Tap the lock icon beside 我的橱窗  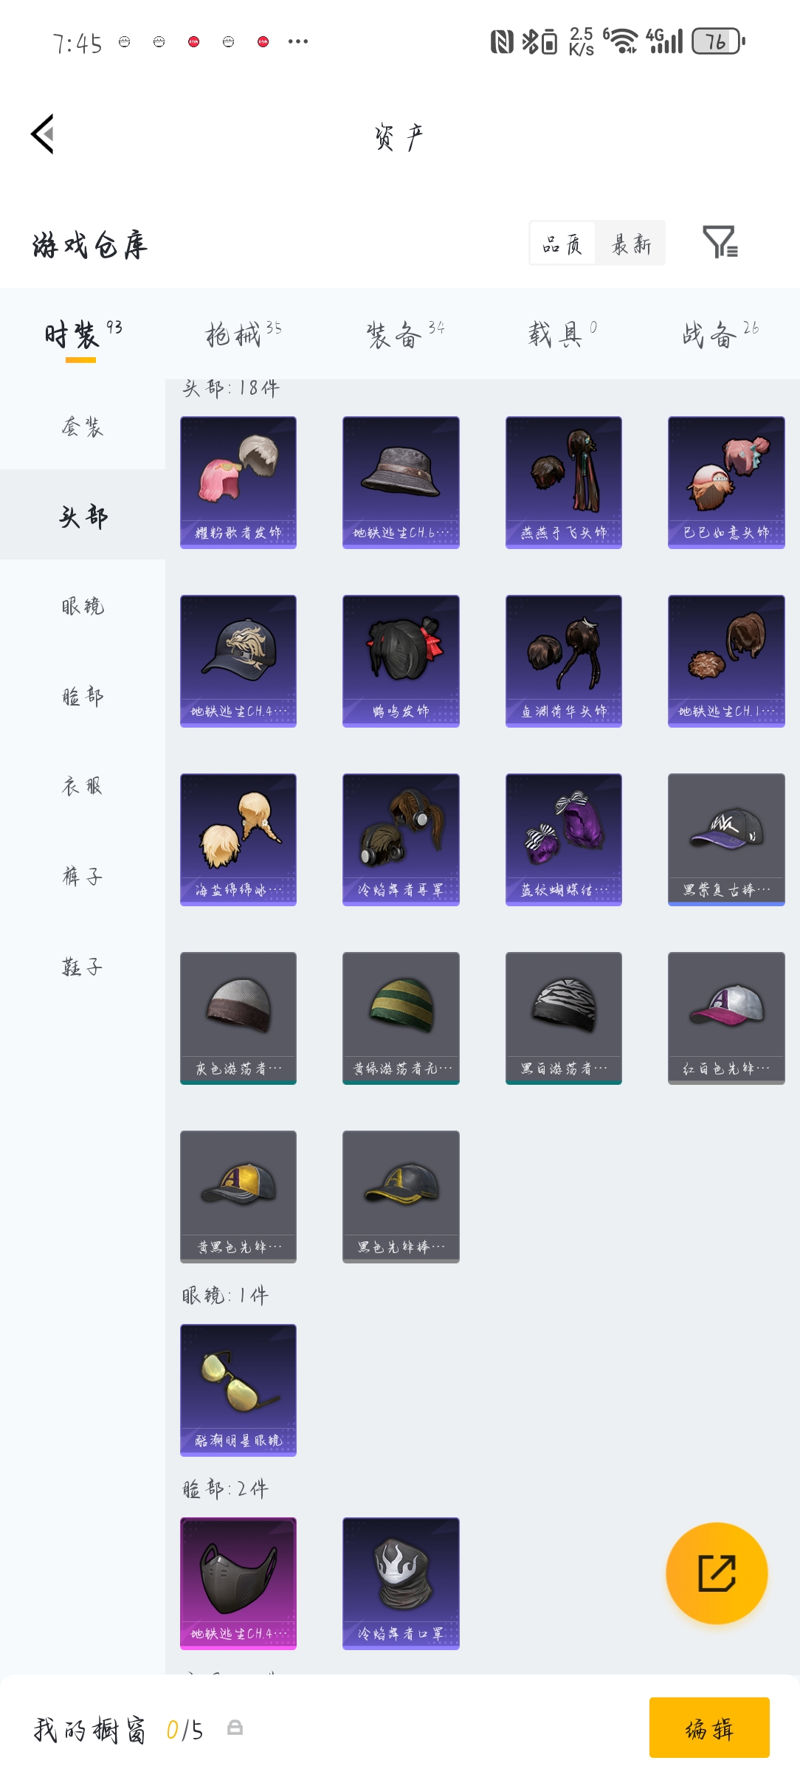pyautogui.click(x=235, y=1728)
